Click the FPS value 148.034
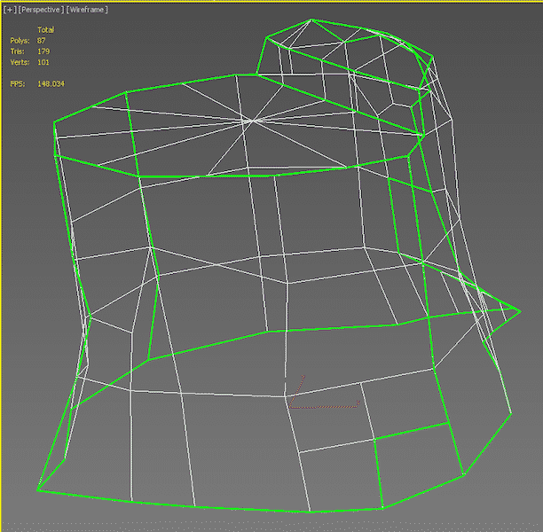The height and width of the screenshot is (532, 543). tap(51, 83)
